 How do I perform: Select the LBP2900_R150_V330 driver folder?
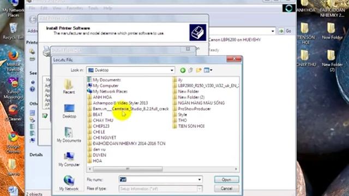(206, 85)
